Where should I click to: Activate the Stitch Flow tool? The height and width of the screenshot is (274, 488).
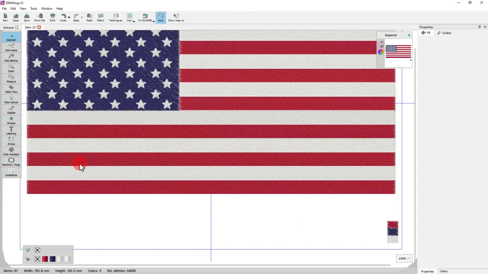pyautogui.click(x=11, y=89)
